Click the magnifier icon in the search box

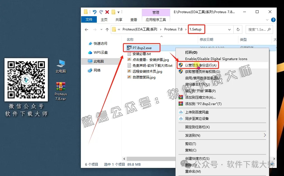click(x=269, y=29)
